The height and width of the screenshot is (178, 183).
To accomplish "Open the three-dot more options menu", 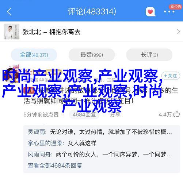I will [169, 12].
